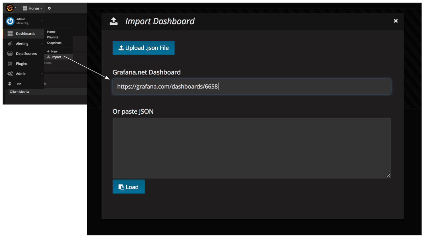This screenshot has height=239, width=426.
Task: Expand the Admin submenu arrow
Action: click(x=42, y=74)
